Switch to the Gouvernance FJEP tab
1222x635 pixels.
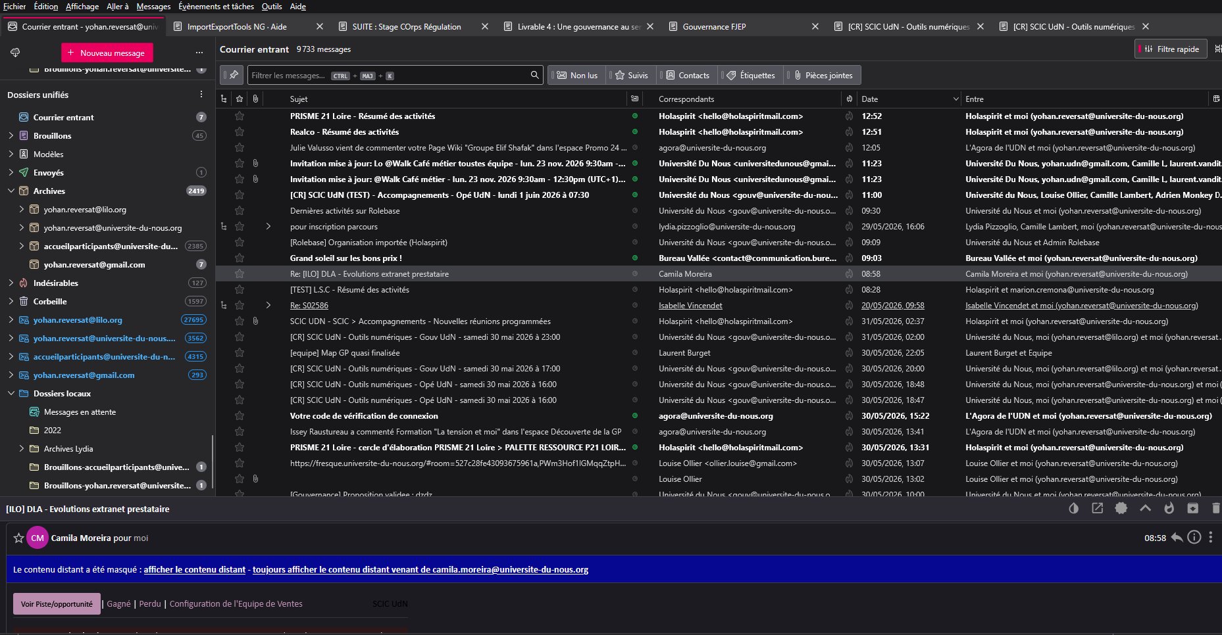click(x=715, y=27)
